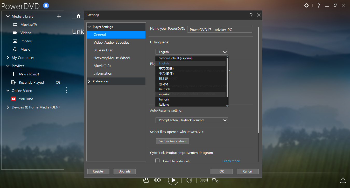Open the settings gear in title bar

tap(306, 5)
